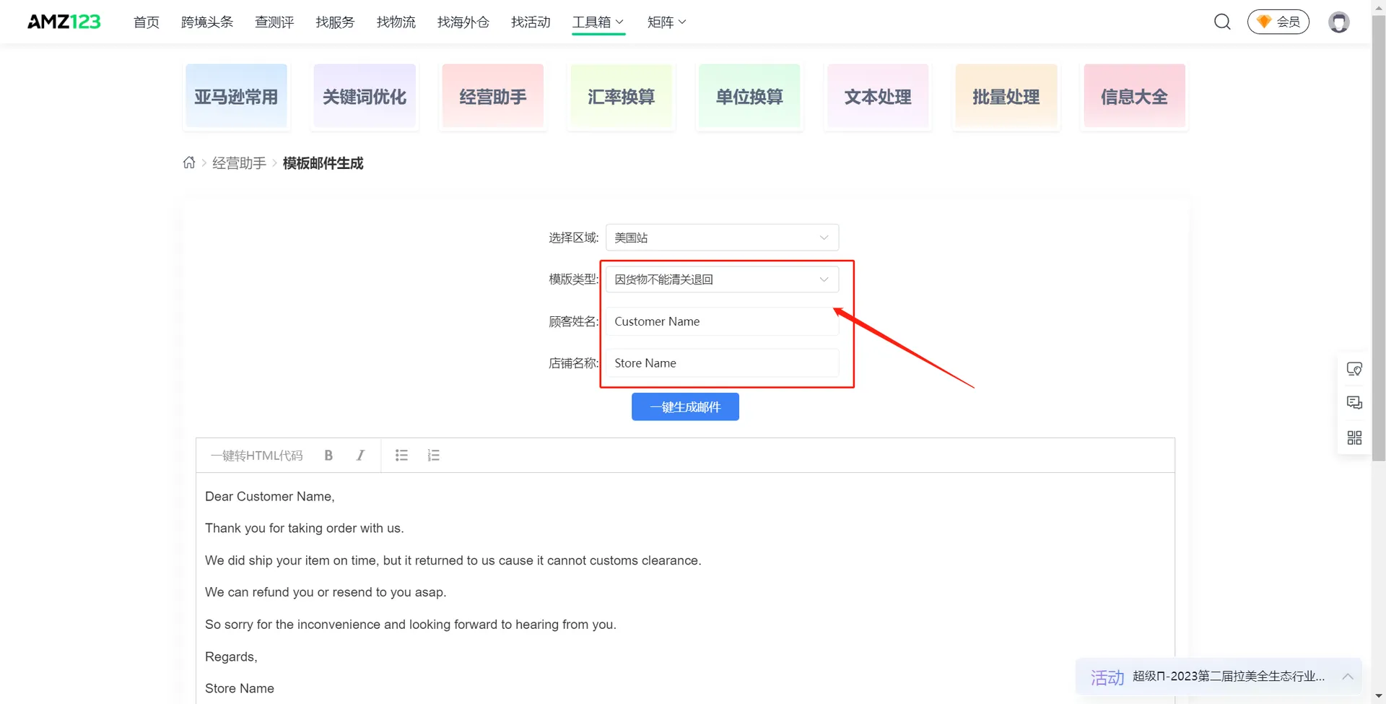Go to 首页 in the navigation
Viewport: 1386px width, 704px height.
pos(147,22)
